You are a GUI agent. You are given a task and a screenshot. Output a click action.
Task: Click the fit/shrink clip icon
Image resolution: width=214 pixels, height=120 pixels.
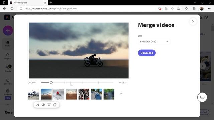pos(49,105)
